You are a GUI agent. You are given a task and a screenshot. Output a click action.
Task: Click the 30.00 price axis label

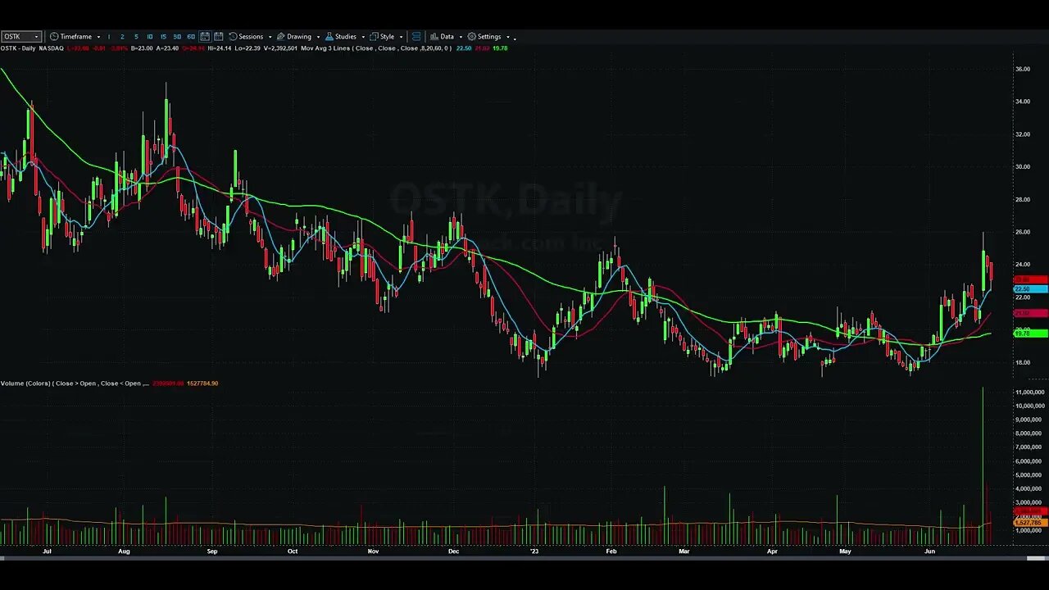pyautogui.click(x=1023, y=167)
